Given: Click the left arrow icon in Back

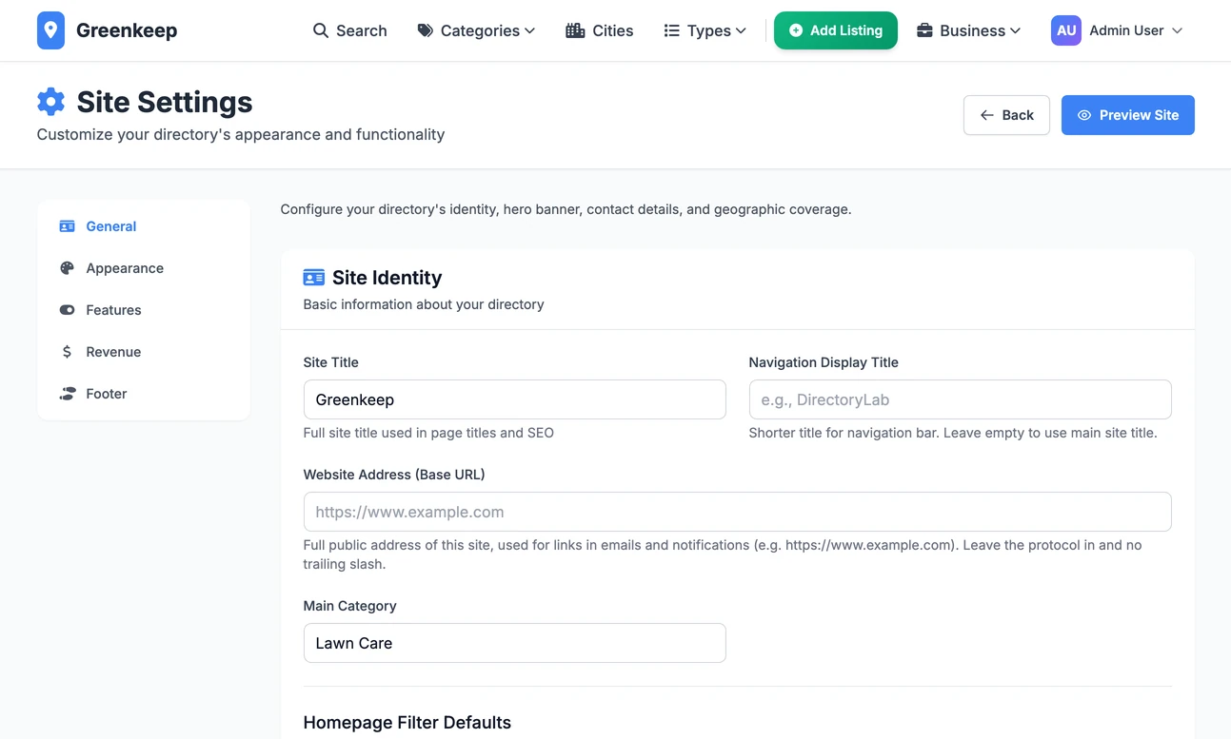Looking at the screenshot, I should pyautogui.click(x=987, y=115).
